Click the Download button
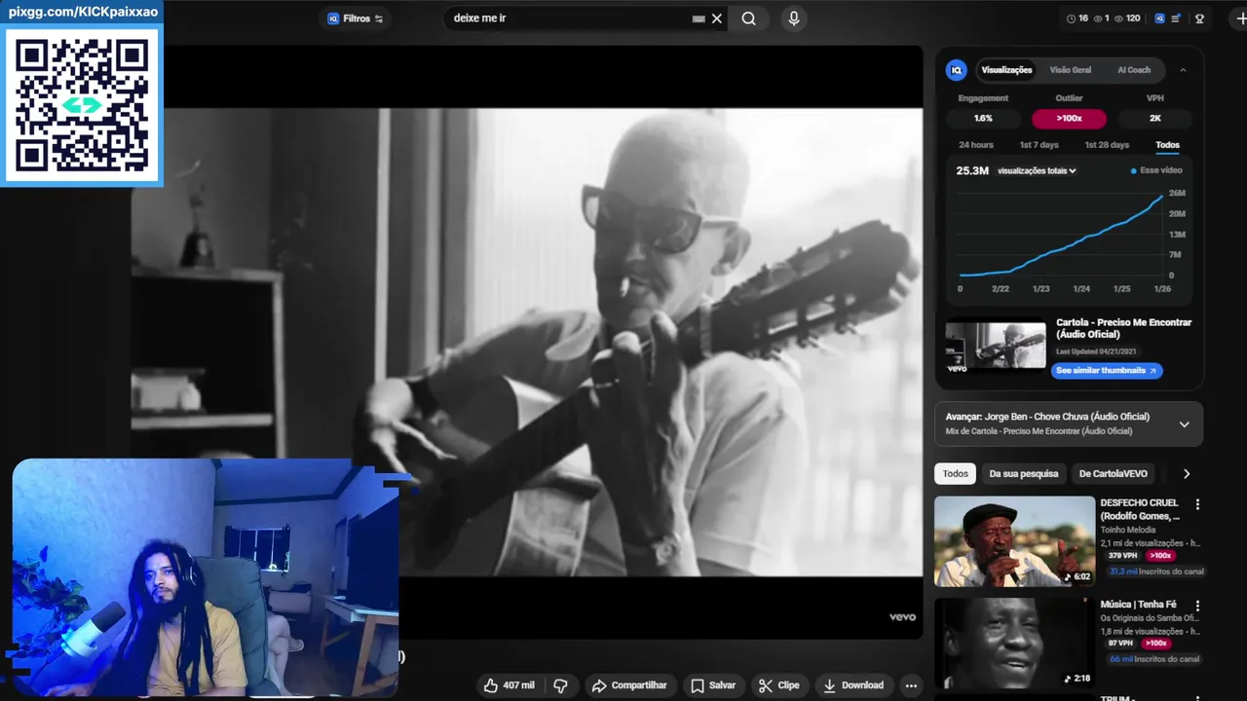 [x=853, y=685]
